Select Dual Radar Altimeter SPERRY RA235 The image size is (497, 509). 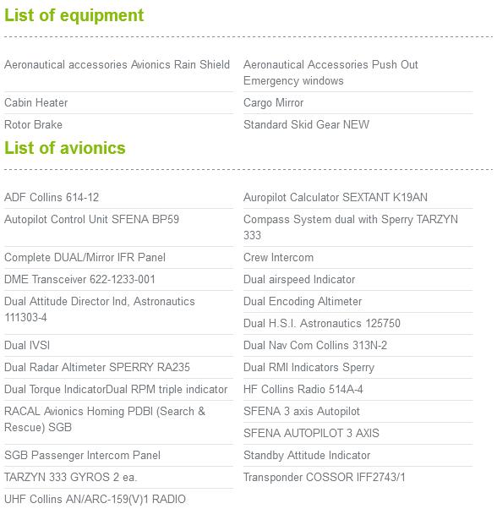coord(97,368)
